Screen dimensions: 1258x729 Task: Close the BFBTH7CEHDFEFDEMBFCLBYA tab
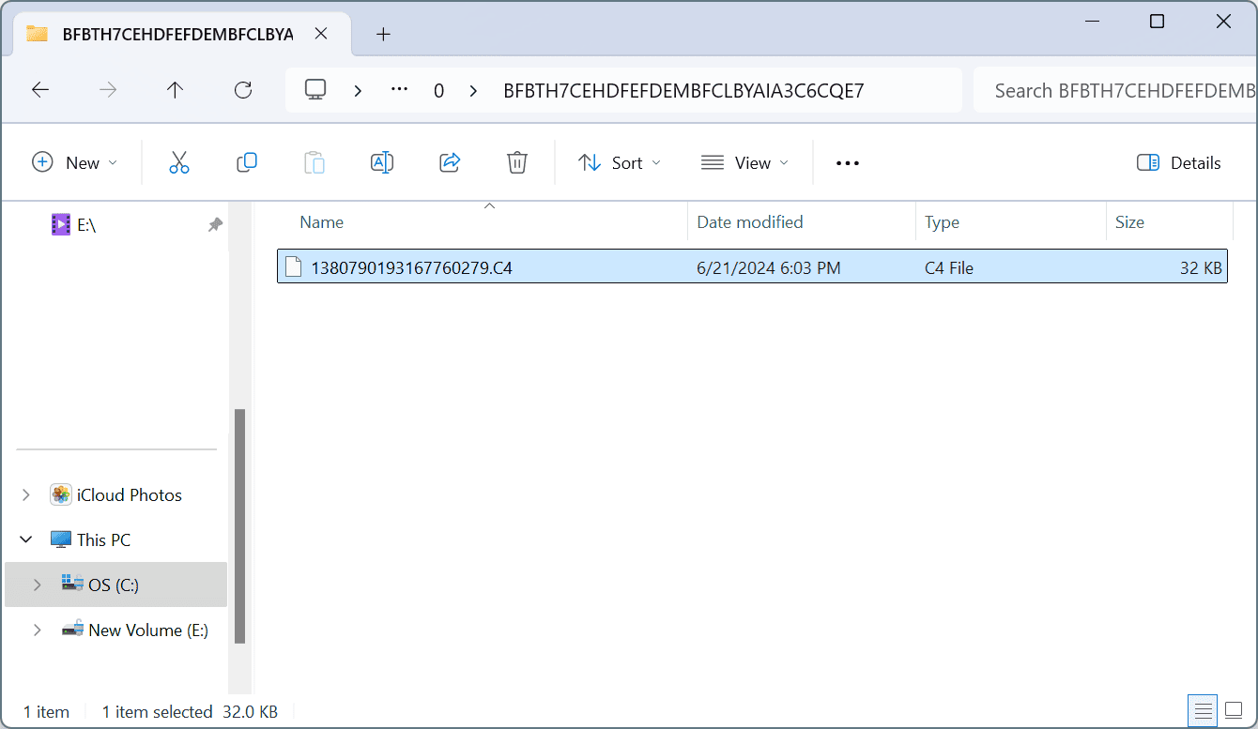[x=321, y=35]
